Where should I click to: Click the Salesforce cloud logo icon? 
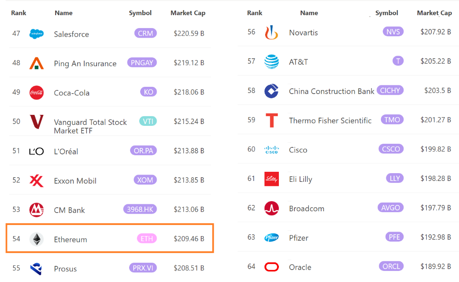point(36,34)
